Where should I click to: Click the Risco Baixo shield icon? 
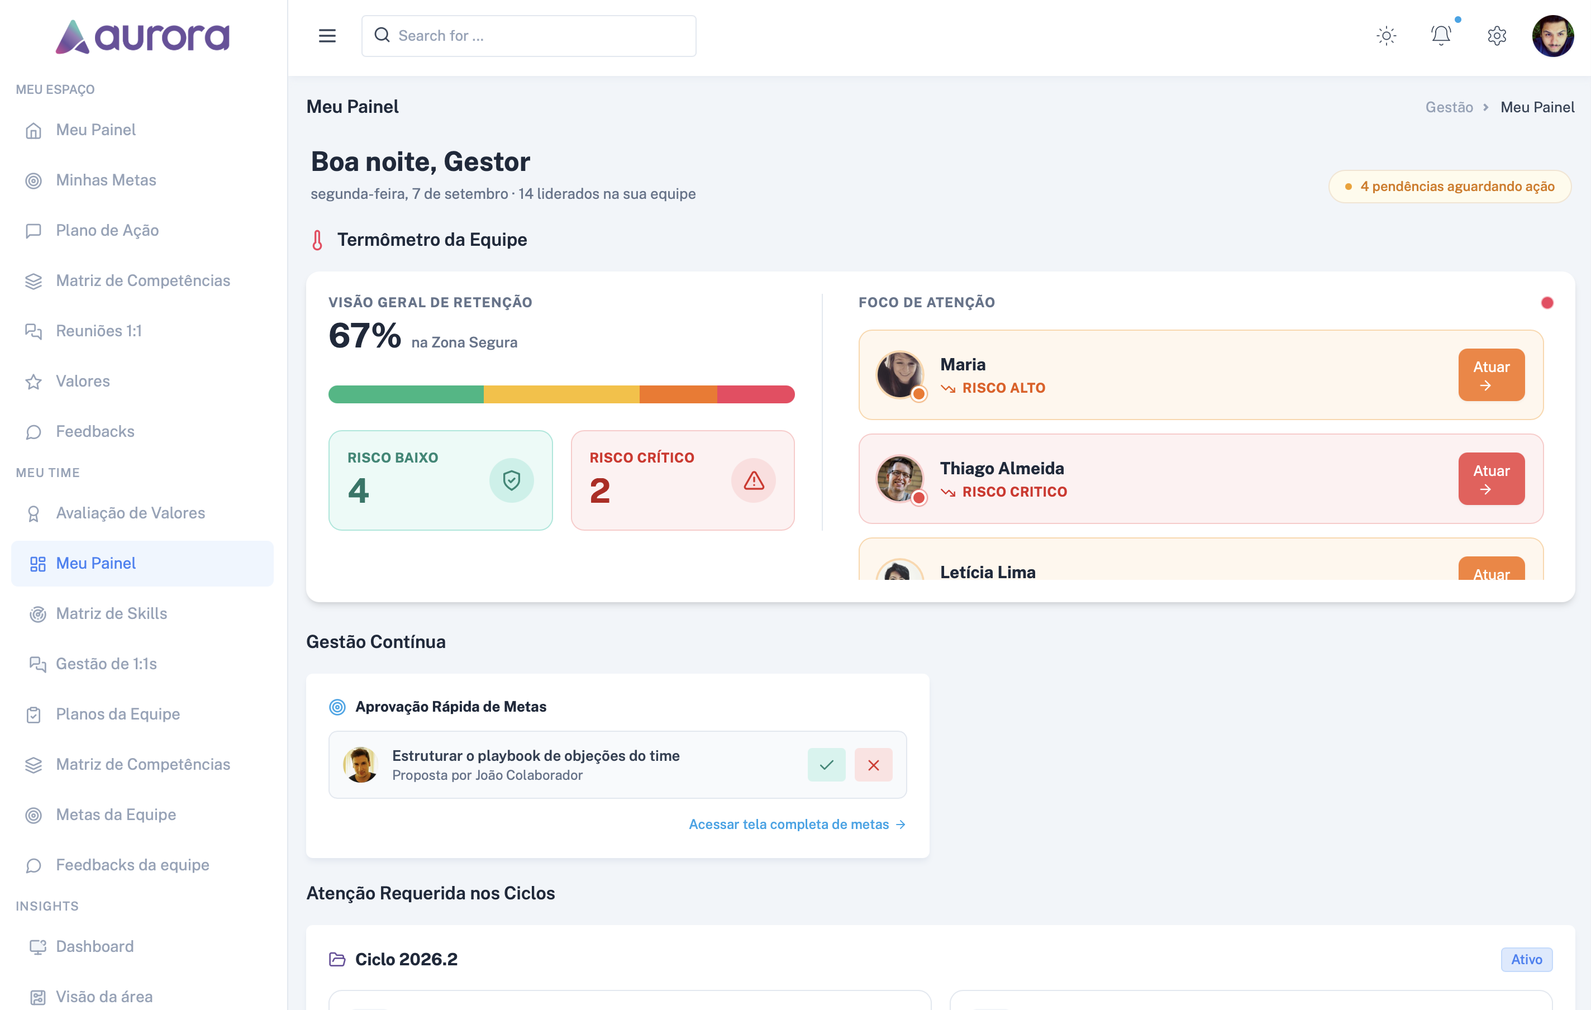coord(511,480)
